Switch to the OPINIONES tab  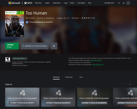(x=69, y=77)
